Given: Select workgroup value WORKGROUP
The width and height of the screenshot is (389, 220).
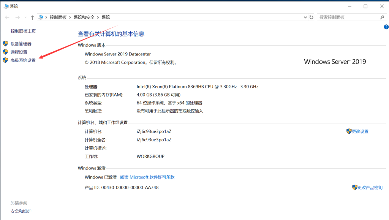Looking at the screenshot, I should 150,156.
